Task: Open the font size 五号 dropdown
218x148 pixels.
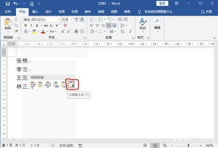Action: click(x=71, y=20)
